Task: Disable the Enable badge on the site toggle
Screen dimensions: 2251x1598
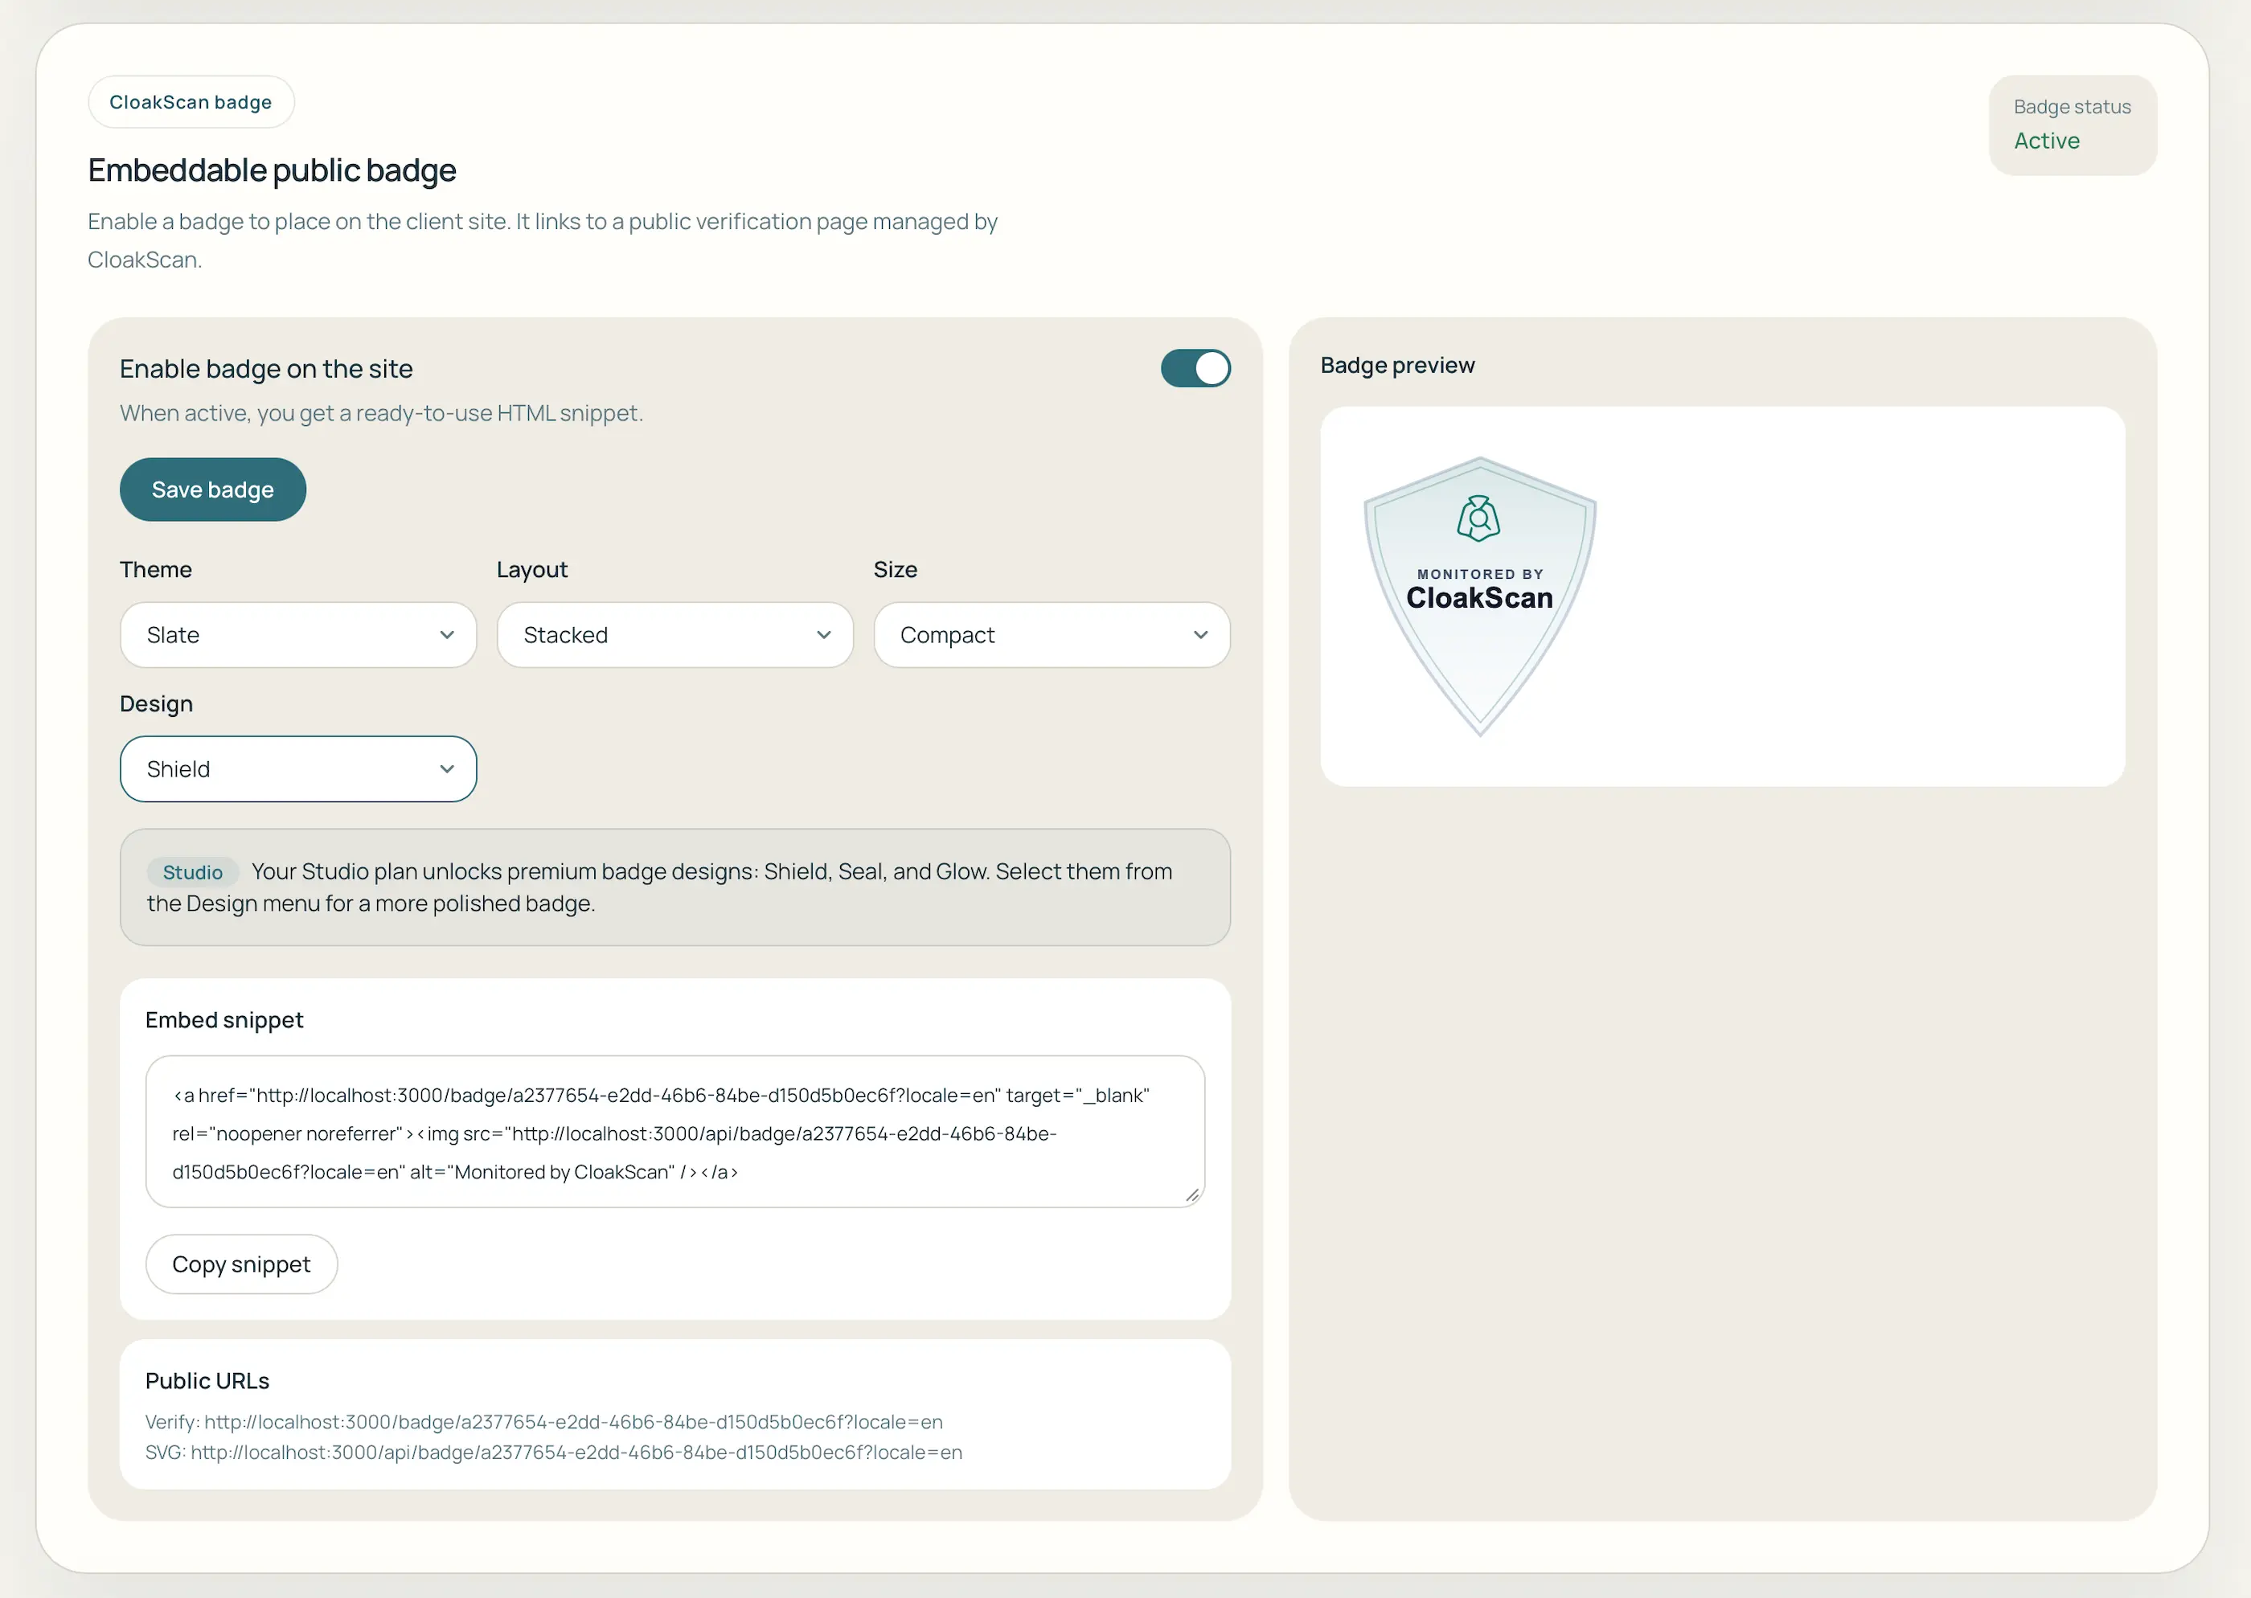Action: click(x=1195, y=368)
